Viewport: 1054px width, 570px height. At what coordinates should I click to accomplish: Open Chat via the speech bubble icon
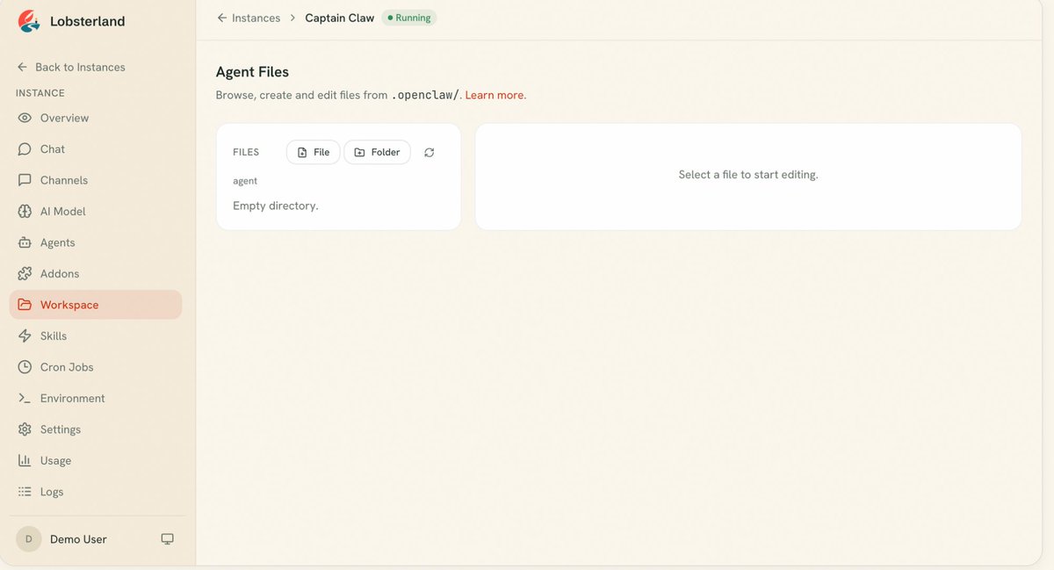tap(25, 149)
